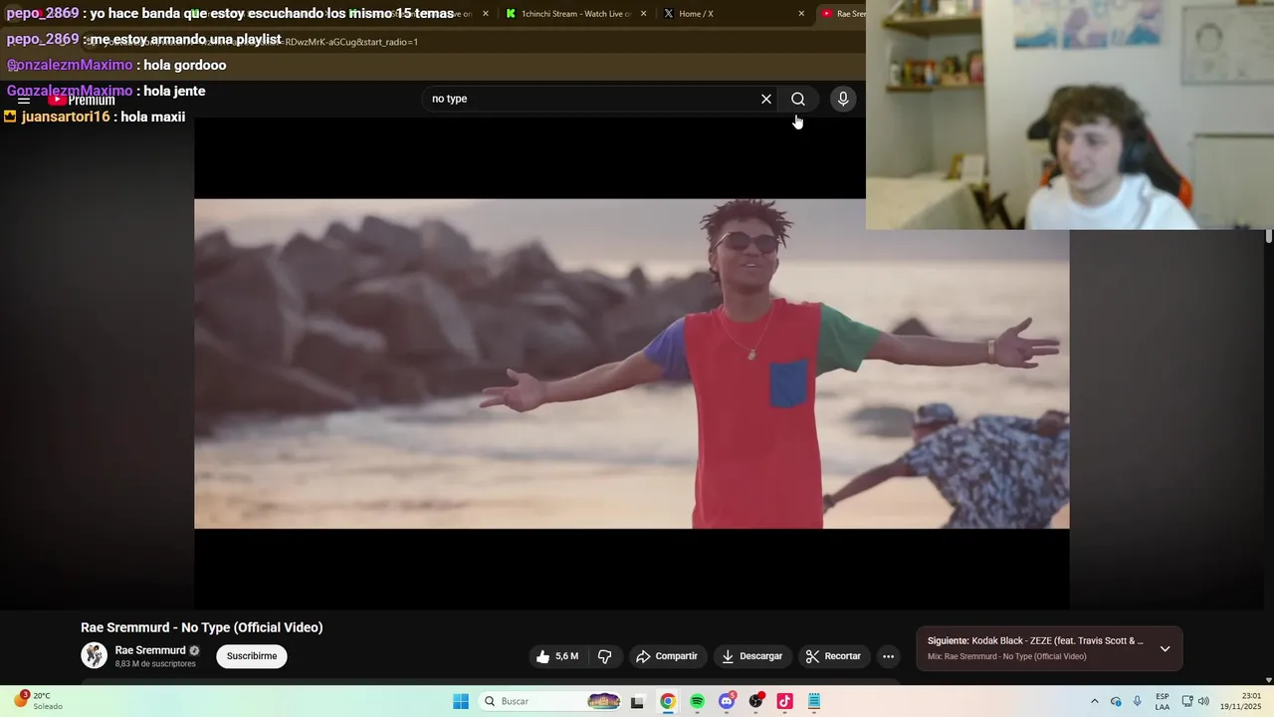The height and width of the screenshot is (717, 1274).
Task: Open Google Chrome from the taskbar
Action: coord(668,701)
